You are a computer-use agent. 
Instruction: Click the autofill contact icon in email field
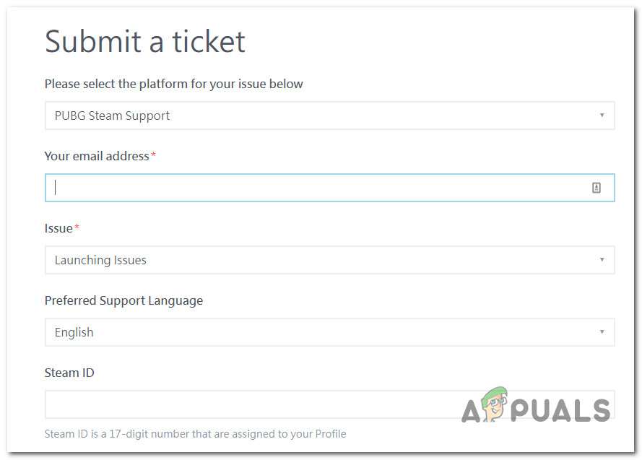pyautogui.click(x=597, y=188)
